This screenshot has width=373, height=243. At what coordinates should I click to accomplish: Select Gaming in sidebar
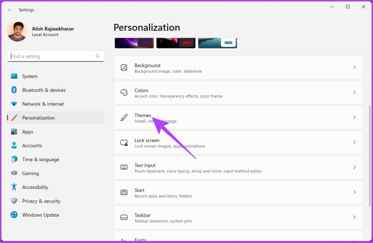[55, 173]
